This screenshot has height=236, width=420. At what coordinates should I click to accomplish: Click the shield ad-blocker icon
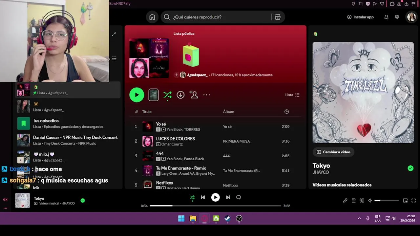[x=368, y=4]
